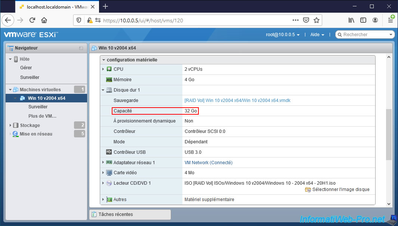
Task: Click the browser address bar URL
Action: pos(143,20)
